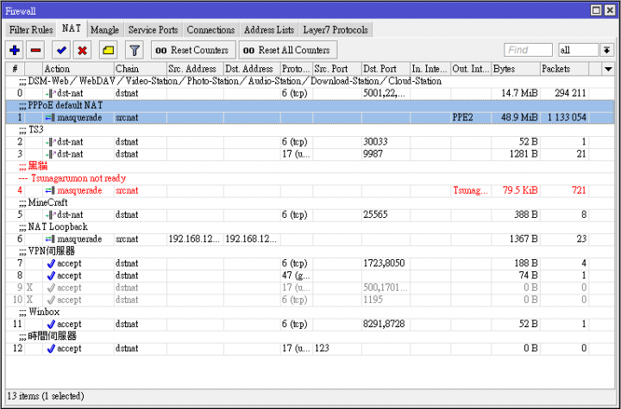Open the Mangle tab
Screen dimensions: 621x409
pyautogui.click(x=103, y=29)
